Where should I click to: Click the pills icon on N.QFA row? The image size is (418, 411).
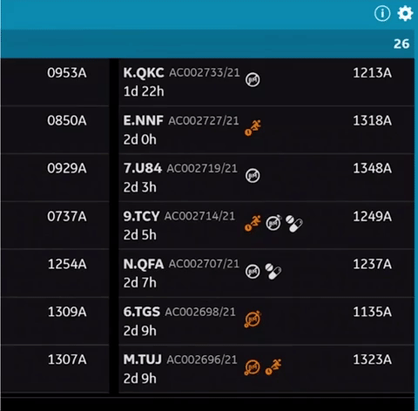click(x=273, y=272)
